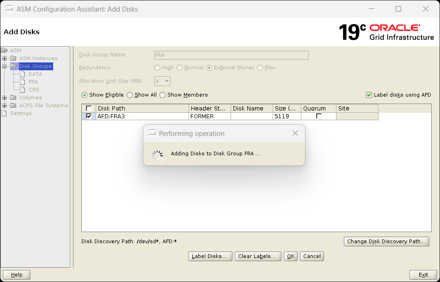Sort by Header Status column header
Screen dimensions: 440x282
210,108
